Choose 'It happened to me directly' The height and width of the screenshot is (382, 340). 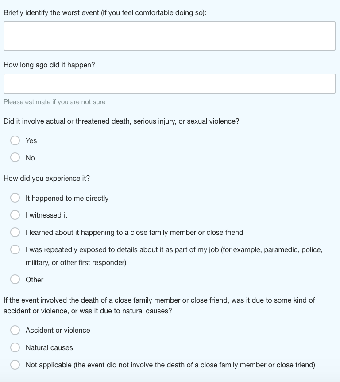click(x=15, y=198)
